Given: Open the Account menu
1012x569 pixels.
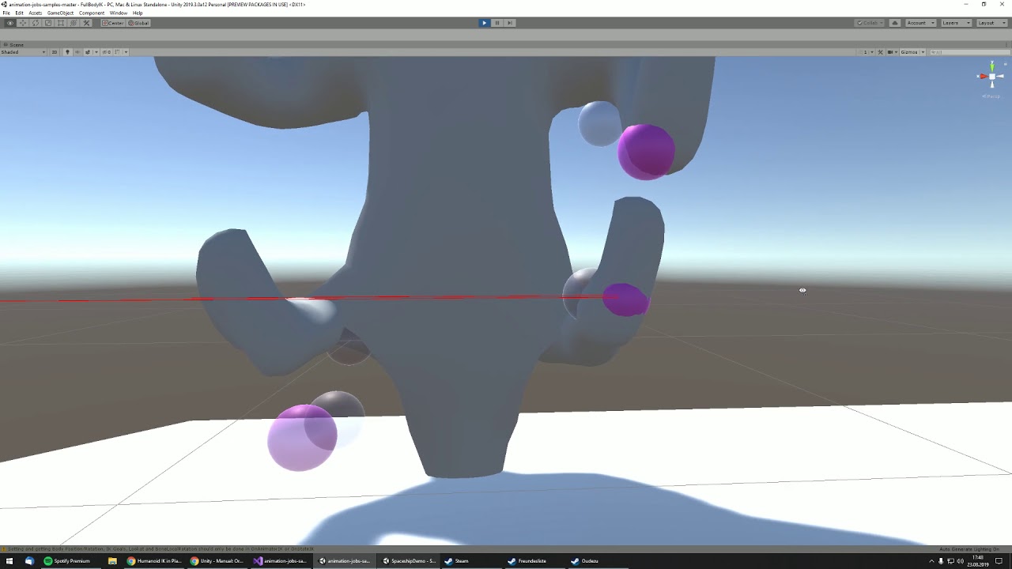Looking at the screenshot, I should click(x=919, y=23).
